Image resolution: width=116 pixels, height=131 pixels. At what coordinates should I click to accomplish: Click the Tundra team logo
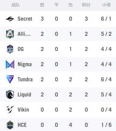coord(10,79)
